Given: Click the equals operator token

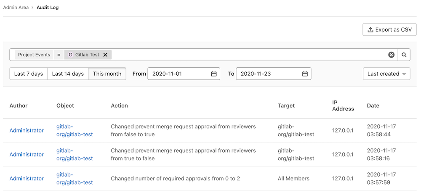Looking at the screenshot, I should 59,55.
